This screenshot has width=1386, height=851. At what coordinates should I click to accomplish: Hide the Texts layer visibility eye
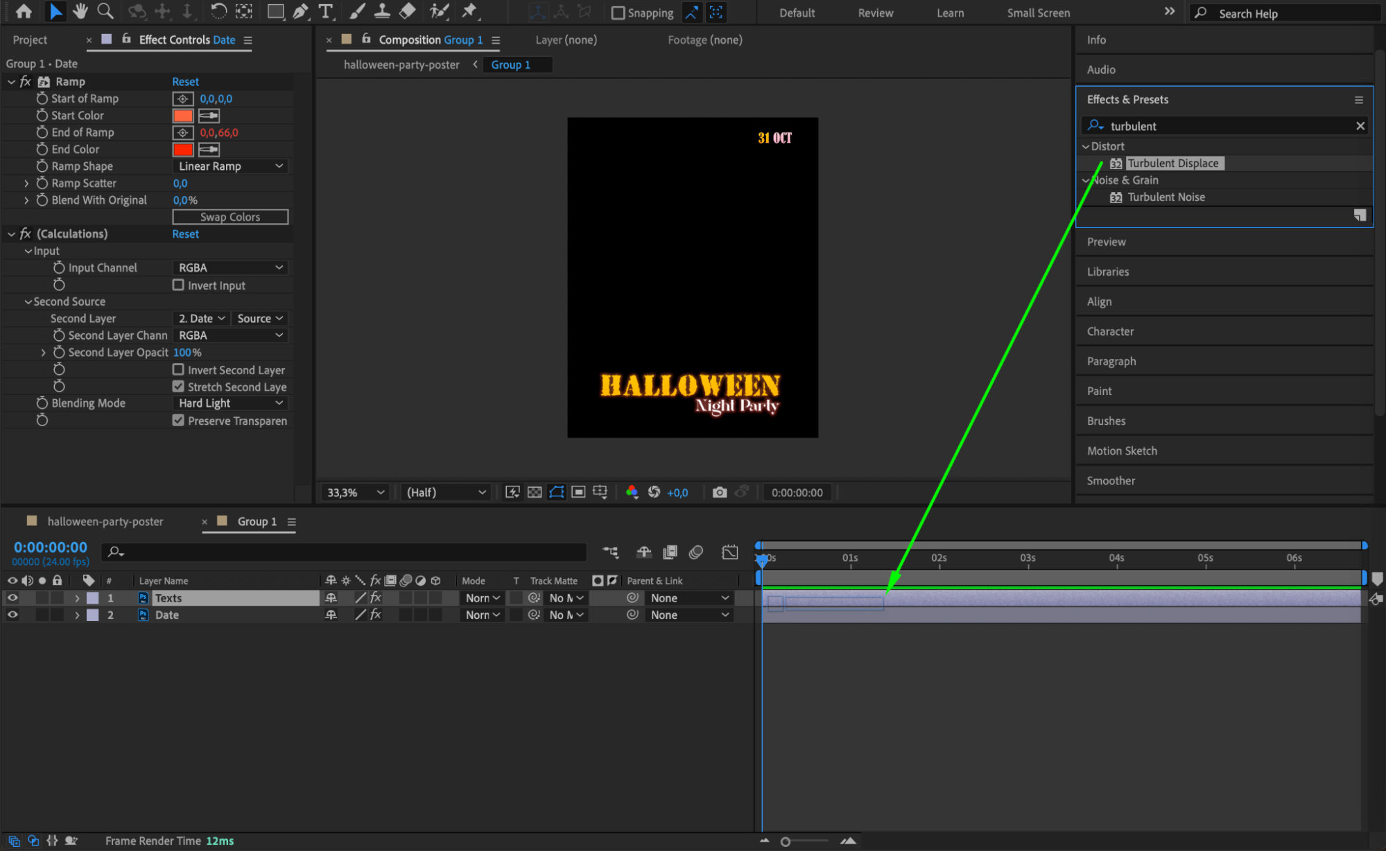pyautogui.click(x=12, y=597)
